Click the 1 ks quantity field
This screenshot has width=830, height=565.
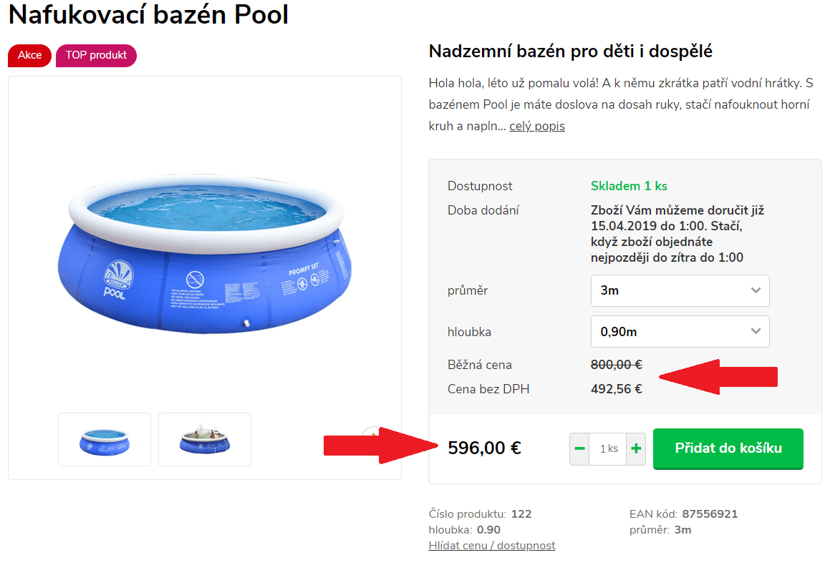click(608, 448)
